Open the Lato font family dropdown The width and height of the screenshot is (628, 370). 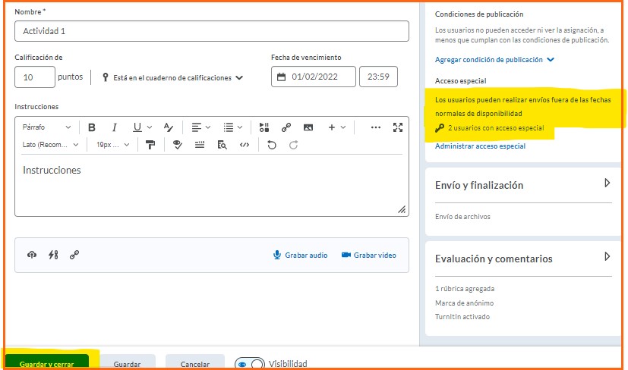tap(50, 145)
